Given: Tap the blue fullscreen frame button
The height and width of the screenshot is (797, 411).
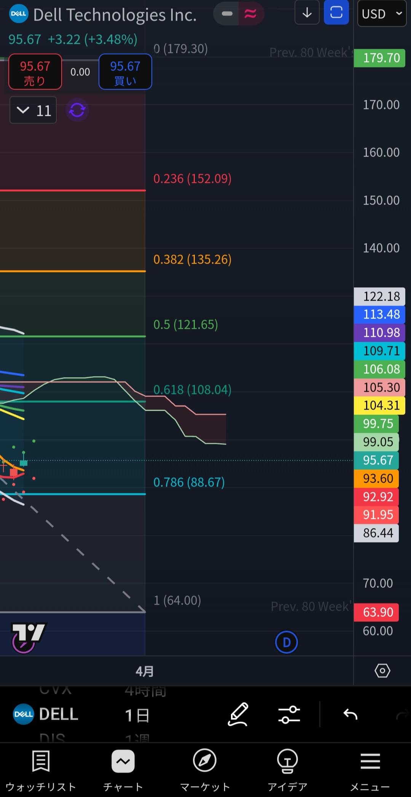Looking at the screenshot, I should pyautogui.click(x=336, y=13).
